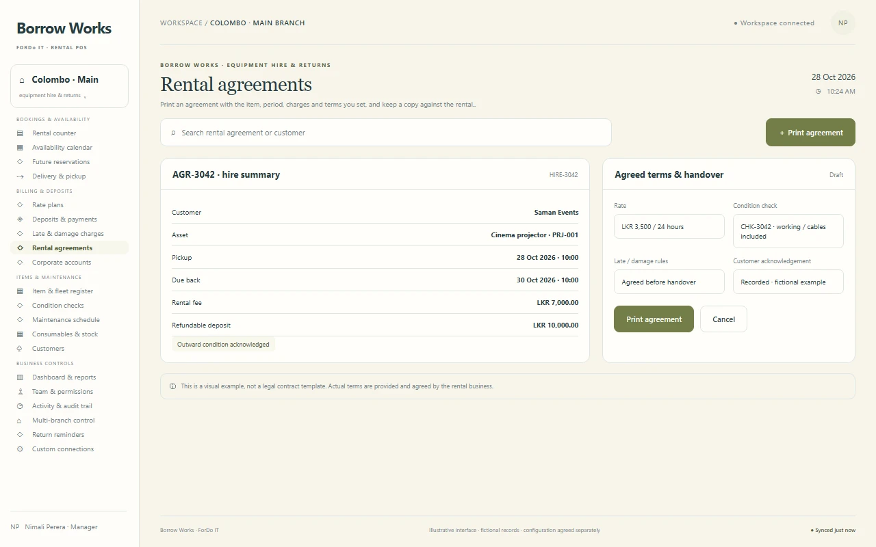Image resolution: width=876 pixels, height=547 pixels.
Task: Open Corporate accounts in the sidebar
Action: 69,263
